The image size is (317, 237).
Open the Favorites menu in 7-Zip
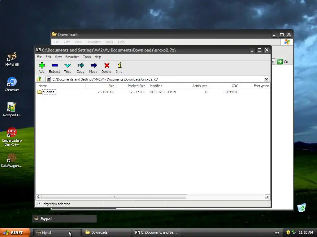pos(72,57)
